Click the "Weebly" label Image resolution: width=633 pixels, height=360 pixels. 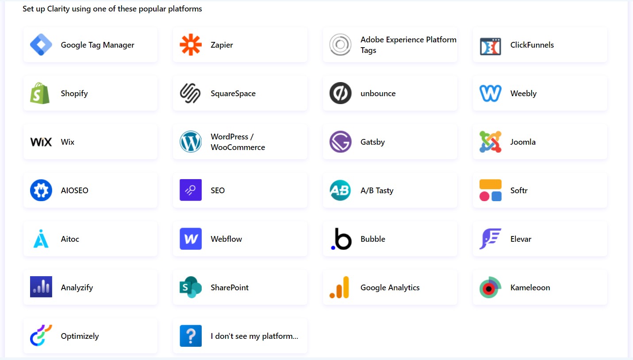tap(523, 94)
